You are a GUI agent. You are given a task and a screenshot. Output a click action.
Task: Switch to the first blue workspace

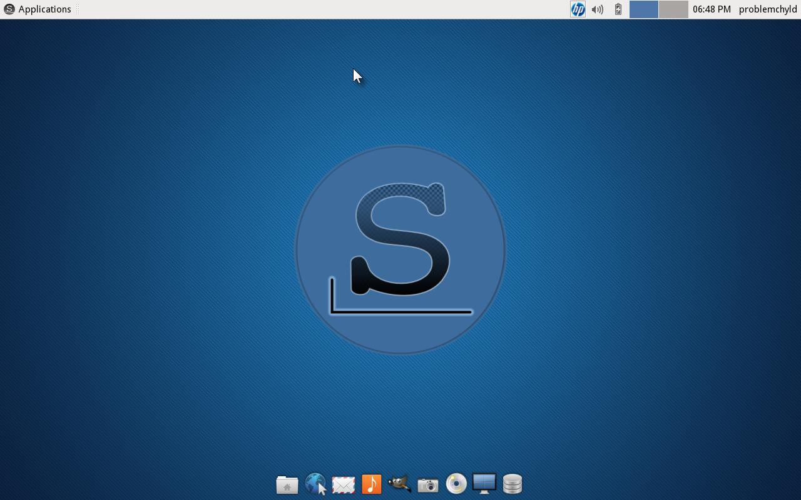[643, 9]
